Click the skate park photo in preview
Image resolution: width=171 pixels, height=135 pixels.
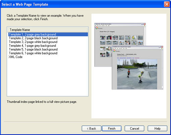pyautogui.click(x=137, y=74)
